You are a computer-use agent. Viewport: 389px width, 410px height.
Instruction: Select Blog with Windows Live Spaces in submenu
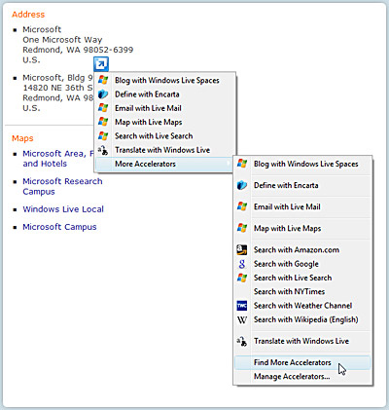click(302, 164)
